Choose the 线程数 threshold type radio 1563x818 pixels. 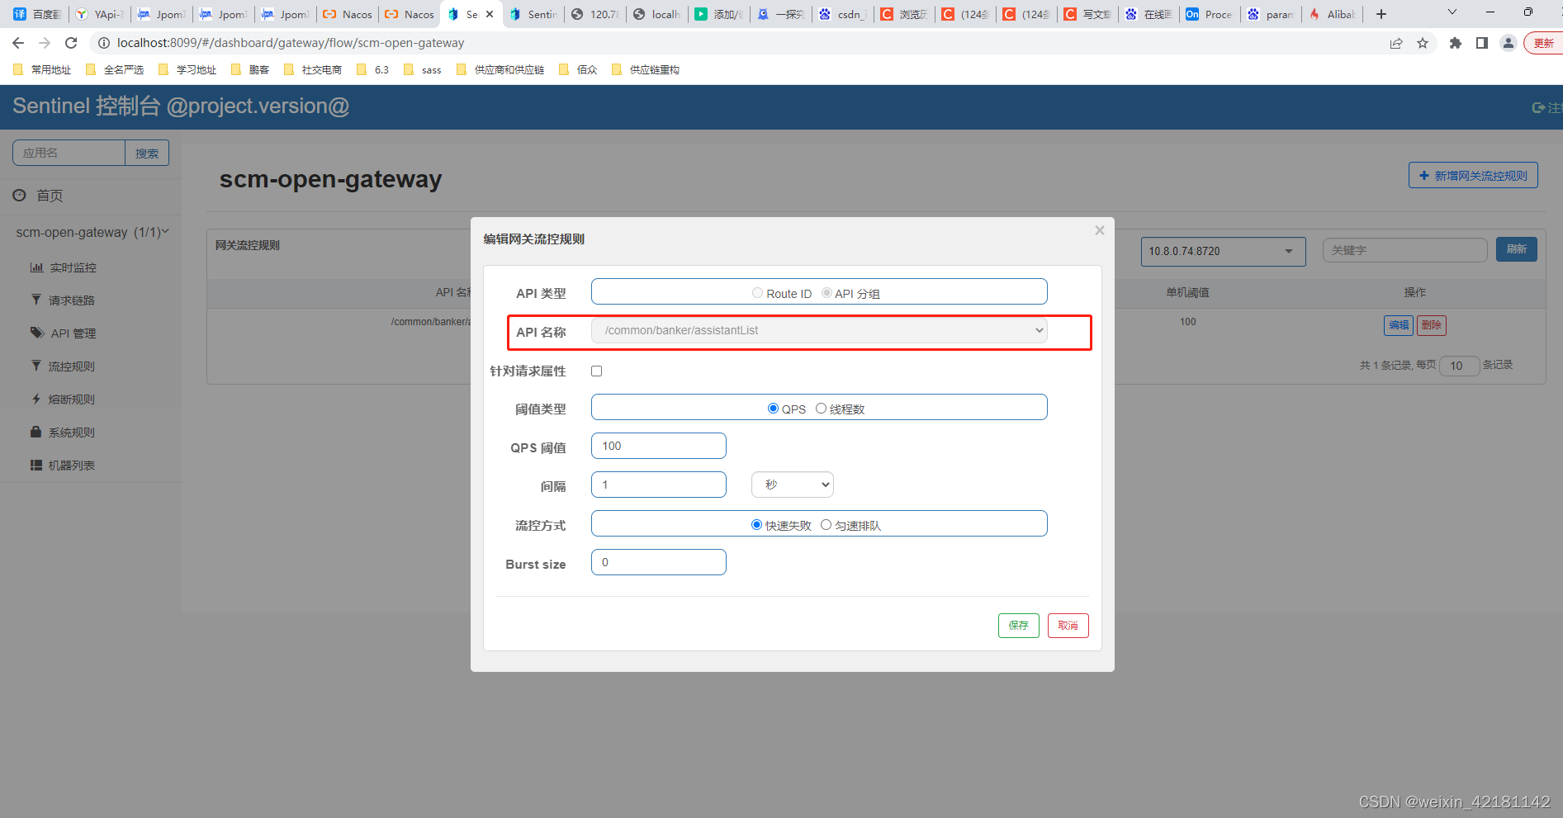point(821,409)
